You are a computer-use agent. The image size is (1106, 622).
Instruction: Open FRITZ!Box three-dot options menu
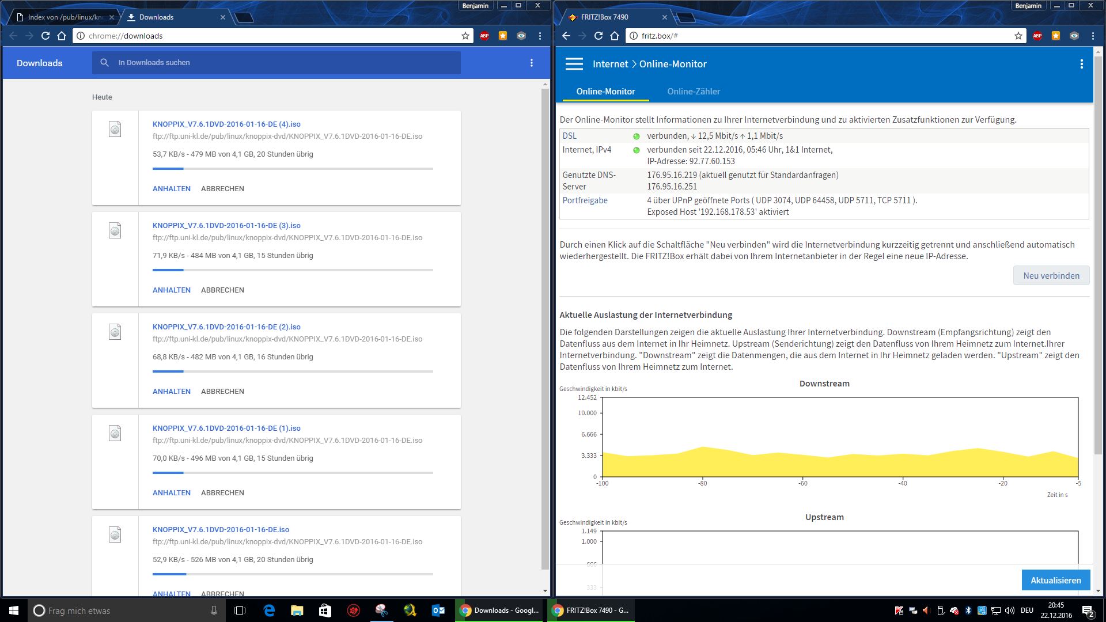coord(1081,64)
